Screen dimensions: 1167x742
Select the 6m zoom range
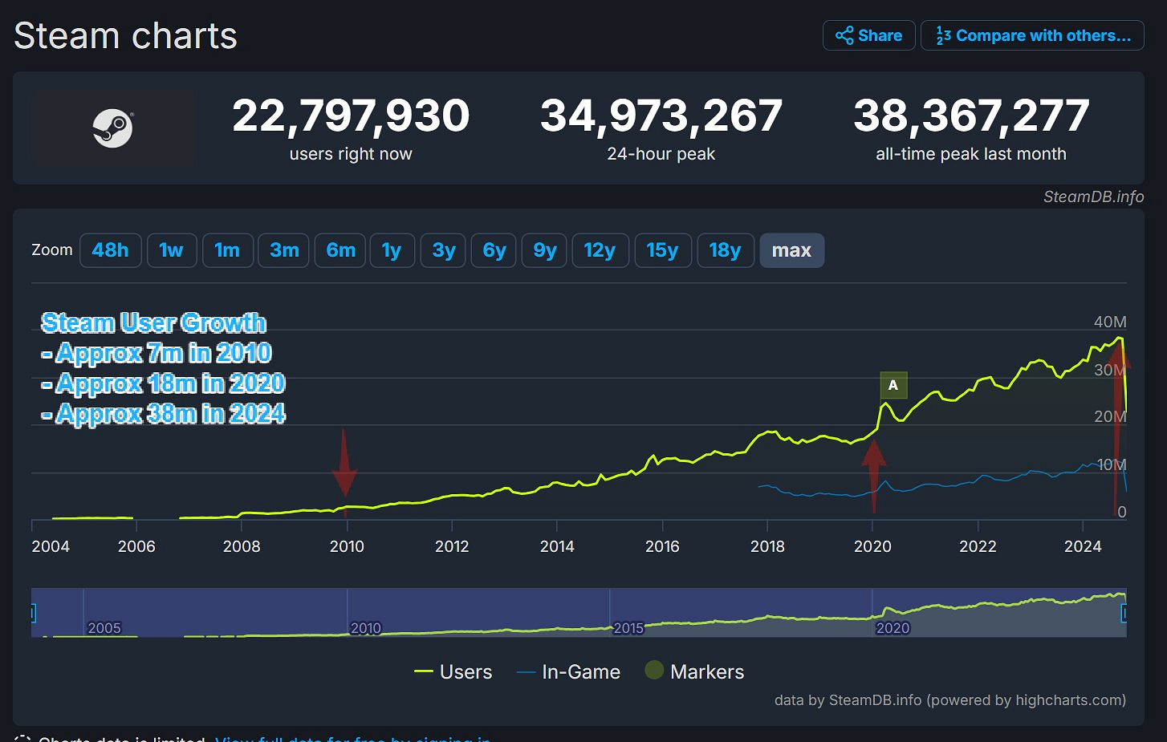pyautogui.click(x=340, y=250)
